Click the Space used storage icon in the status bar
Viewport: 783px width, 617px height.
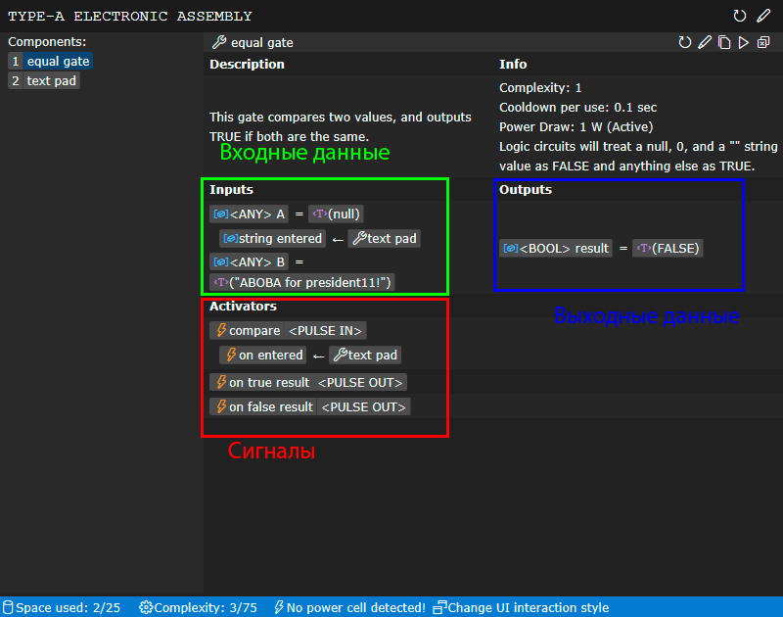[8, 607]
